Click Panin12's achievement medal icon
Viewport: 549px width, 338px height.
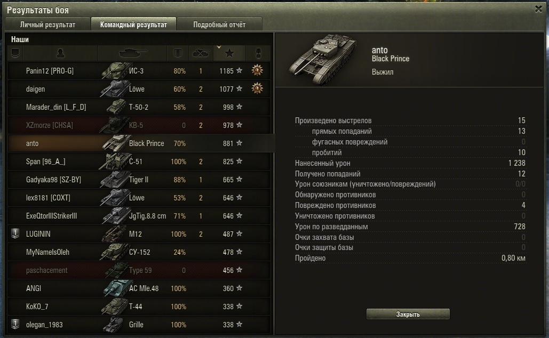257,70
